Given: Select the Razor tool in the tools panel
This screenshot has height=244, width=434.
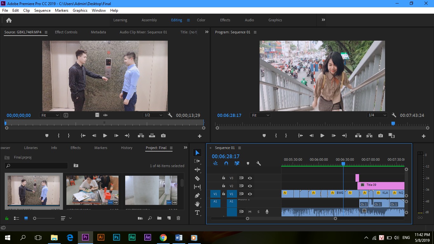Looking at the screenshot, I should click(197, 178).
